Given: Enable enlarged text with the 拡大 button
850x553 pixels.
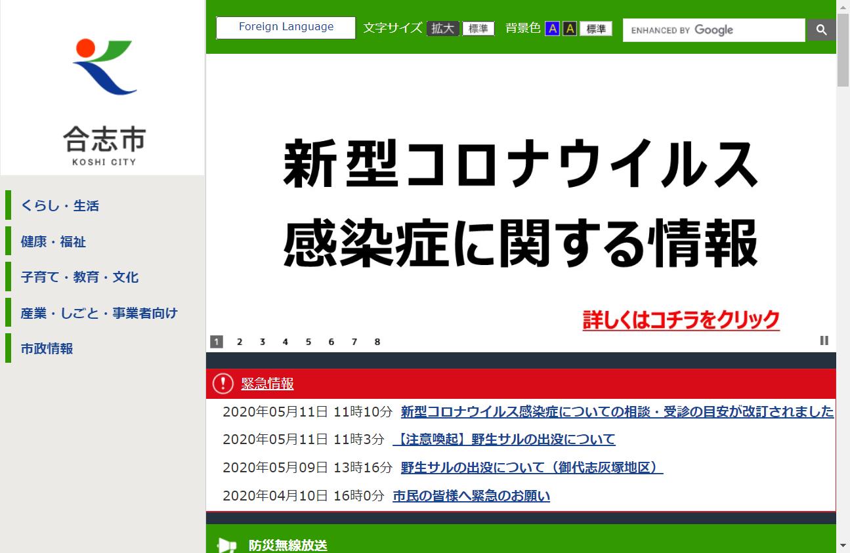Looking at the screenshot, I should point(442,28).
